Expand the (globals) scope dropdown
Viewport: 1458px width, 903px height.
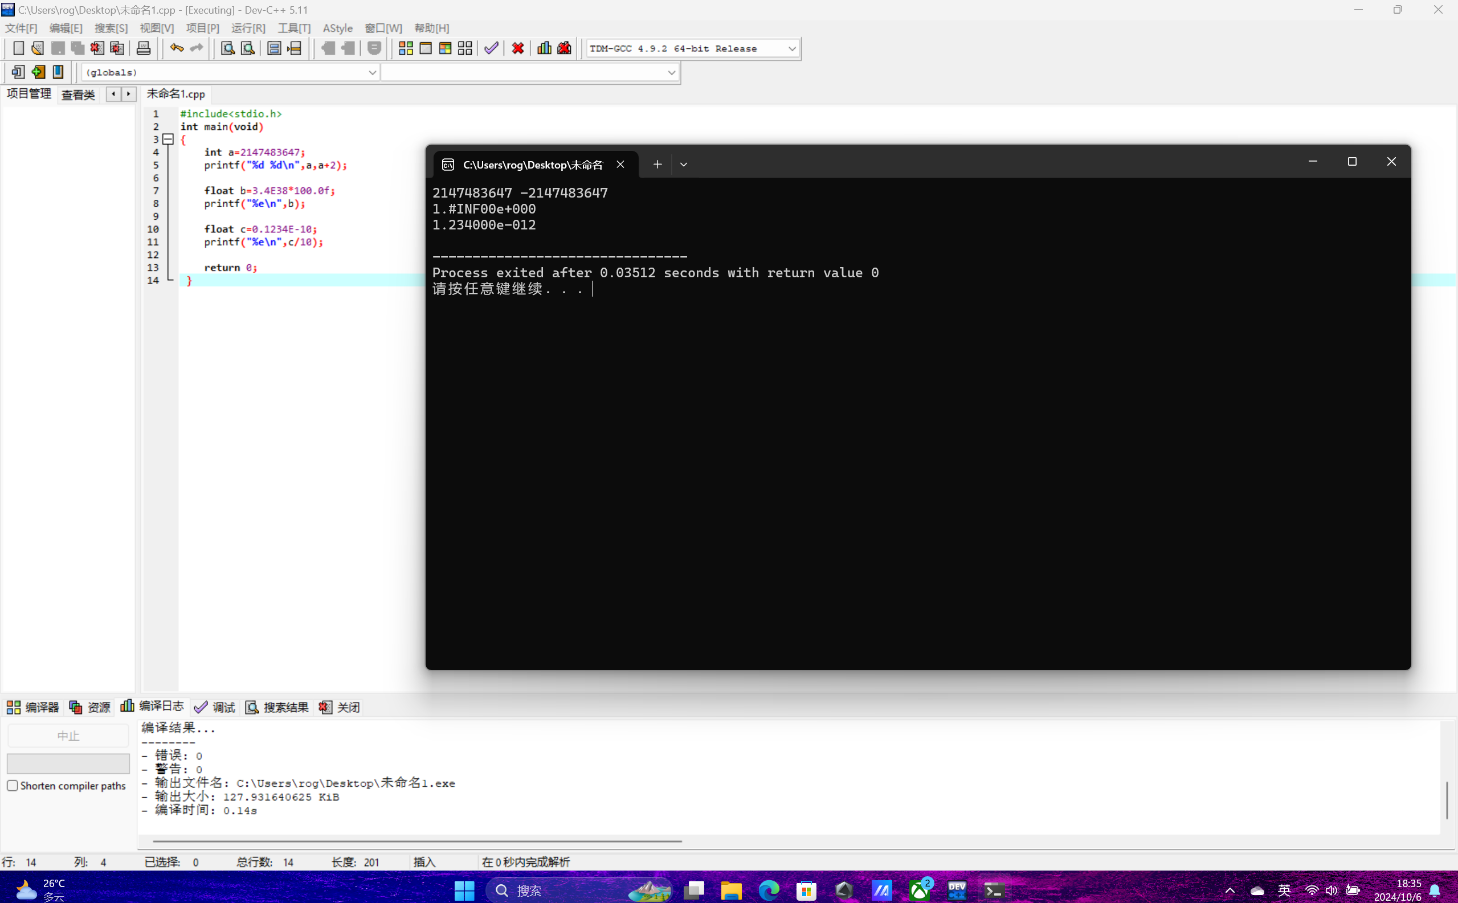371,72
